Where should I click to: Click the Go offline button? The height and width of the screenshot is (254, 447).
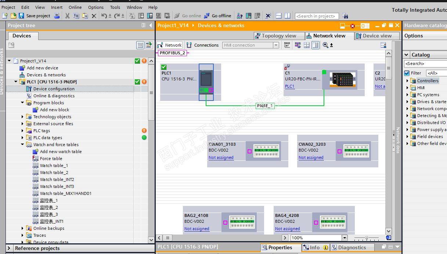click(217, 16)
